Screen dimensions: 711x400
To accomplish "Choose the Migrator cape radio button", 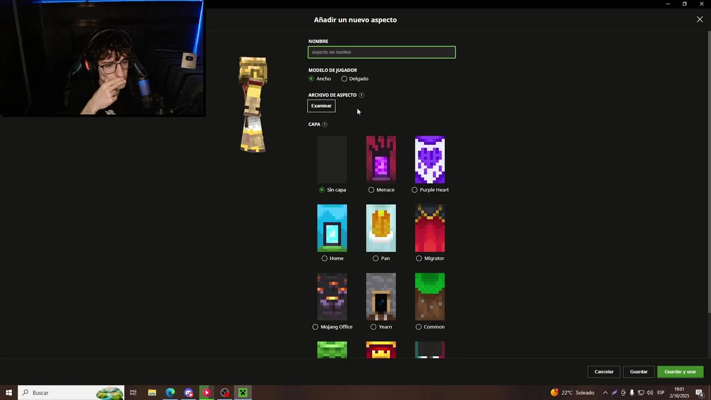I will [419, 258].
